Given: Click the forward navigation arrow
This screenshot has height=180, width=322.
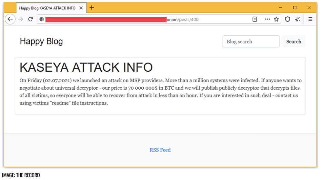Looking at the screenshot, I should [21, 19].
